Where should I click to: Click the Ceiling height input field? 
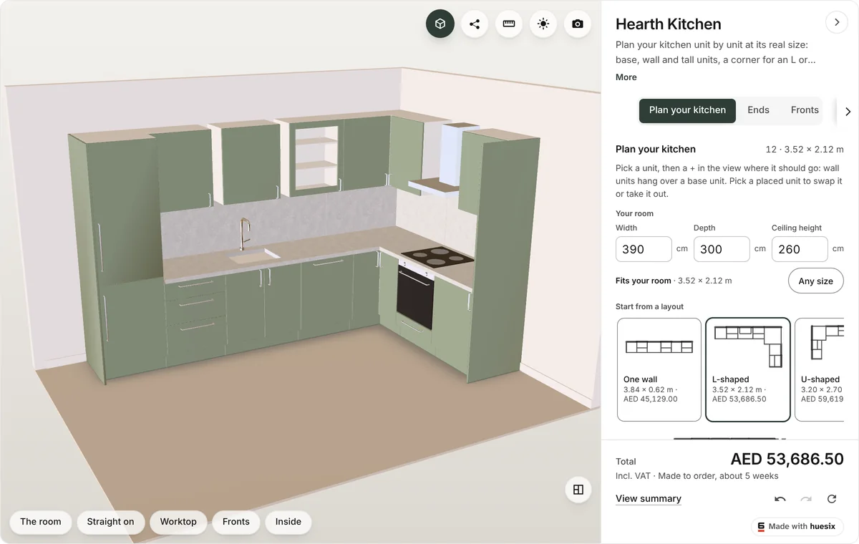[x=800, y=249]
